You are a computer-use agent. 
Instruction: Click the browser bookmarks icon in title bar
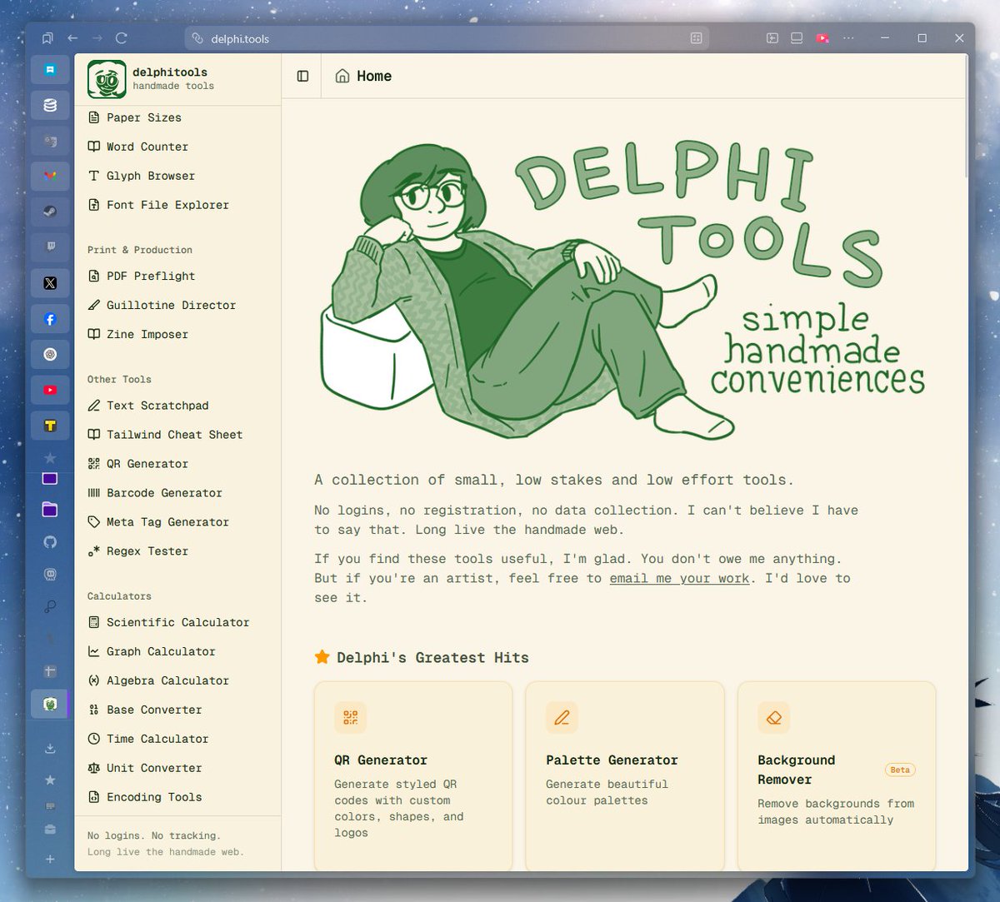click(47, 38)
